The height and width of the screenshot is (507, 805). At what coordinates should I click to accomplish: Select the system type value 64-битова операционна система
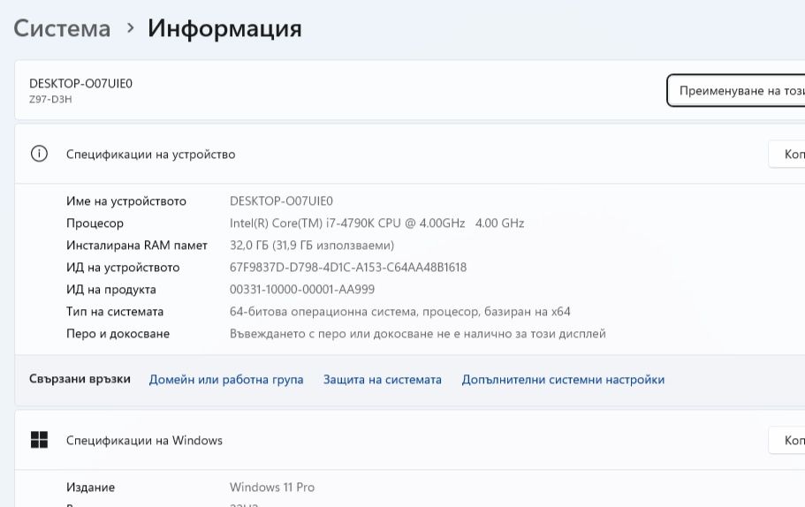pos(400,312)
